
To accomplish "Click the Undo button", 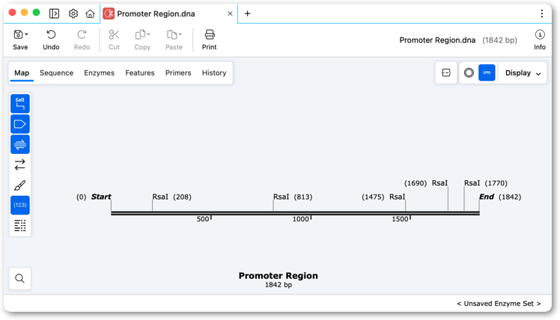I will (x=51, y=40).
